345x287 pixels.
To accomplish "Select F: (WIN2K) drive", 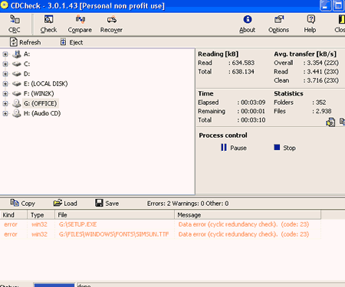I will tap(39, 93).
